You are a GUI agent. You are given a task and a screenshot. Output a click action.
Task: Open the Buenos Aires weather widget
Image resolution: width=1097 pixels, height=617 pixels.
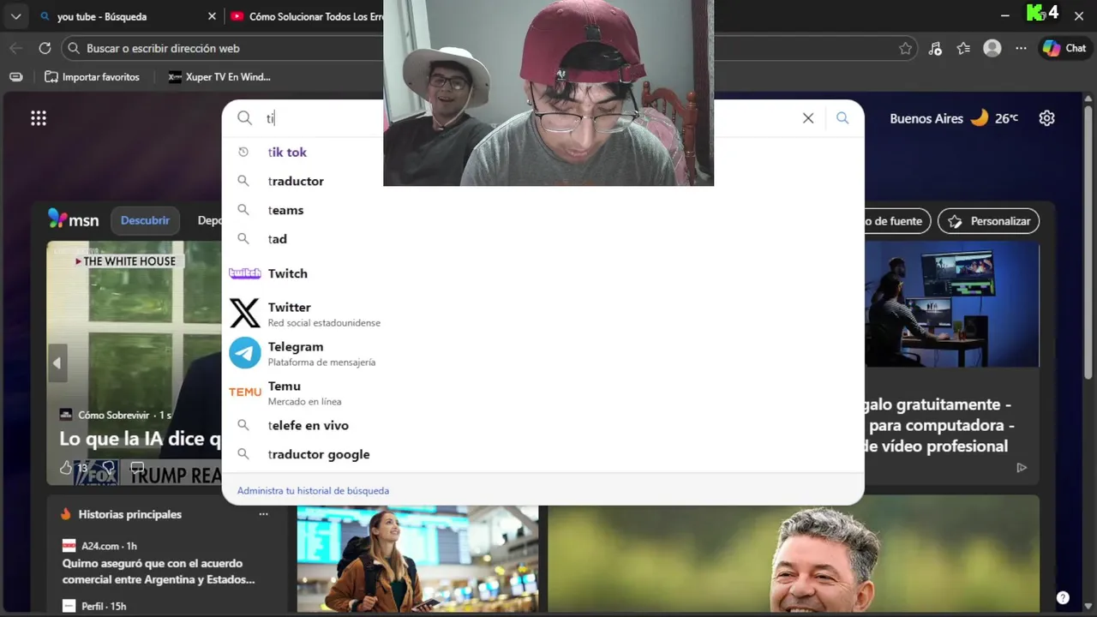pyautogui.click(x=954, y=118)
